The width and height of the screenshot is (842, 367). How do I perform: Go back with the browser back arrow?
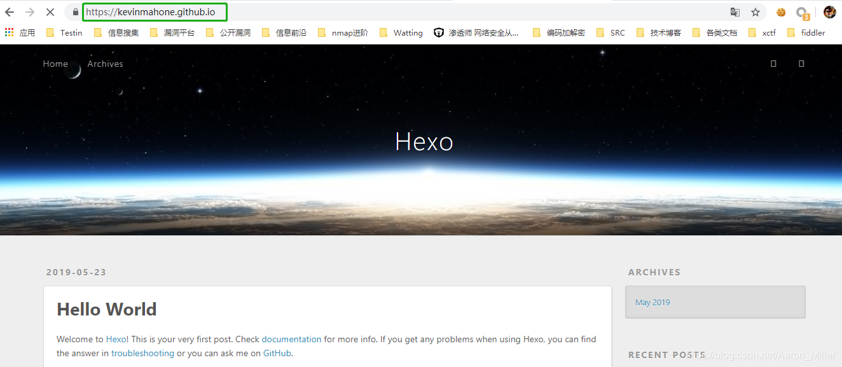coord(10,12)
